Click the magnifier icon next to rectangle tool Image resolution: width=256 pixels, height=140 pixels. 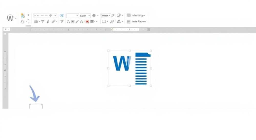112,21
